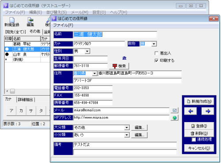Image resolution: width=221 pixels, height=163 pixels.
Task: Click into the 郵便番号 field
Action: click(90, 66)
